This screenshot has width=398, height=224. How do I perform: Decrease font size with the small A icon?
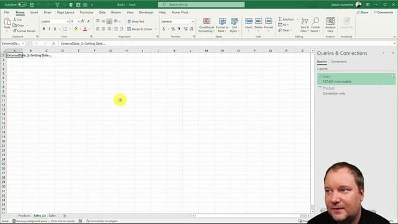(x=88, y=21)
